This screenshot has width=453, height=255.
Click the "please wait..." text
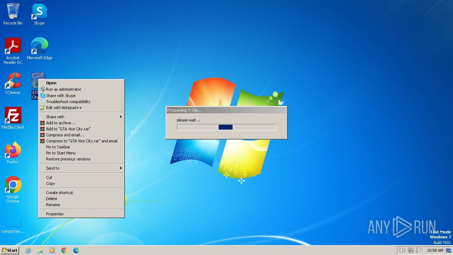[x=188, y=120]
